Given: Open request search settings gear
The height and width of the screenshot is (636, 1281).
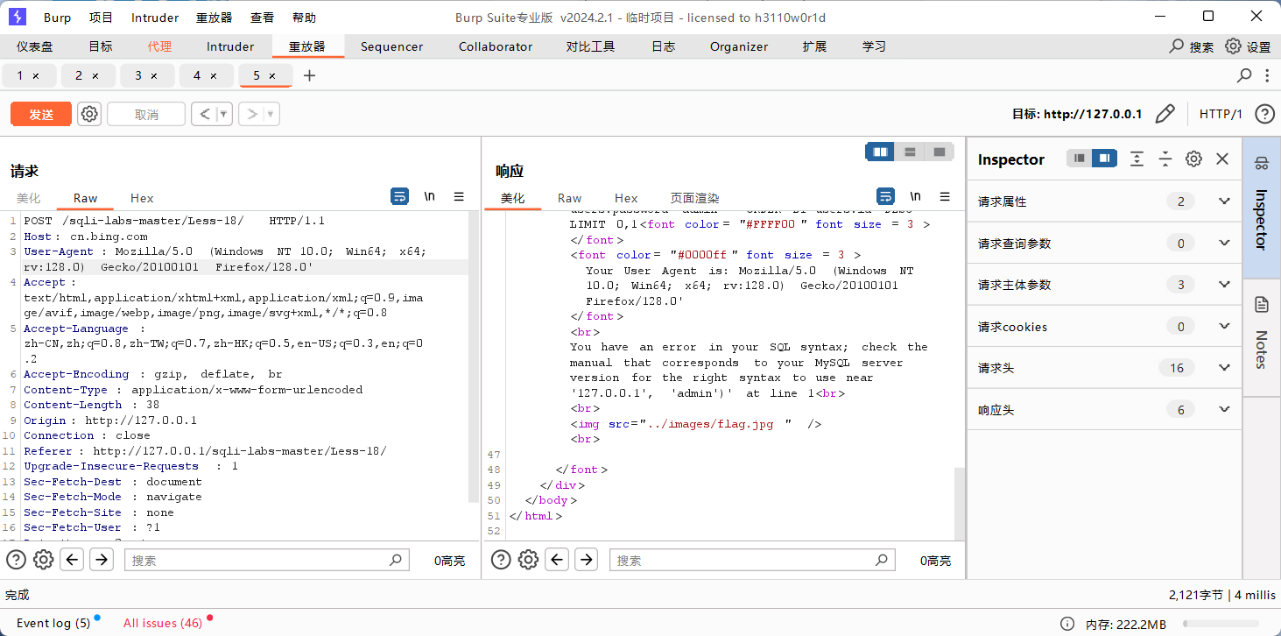Looking at the screenshot, I should [43, 560].
